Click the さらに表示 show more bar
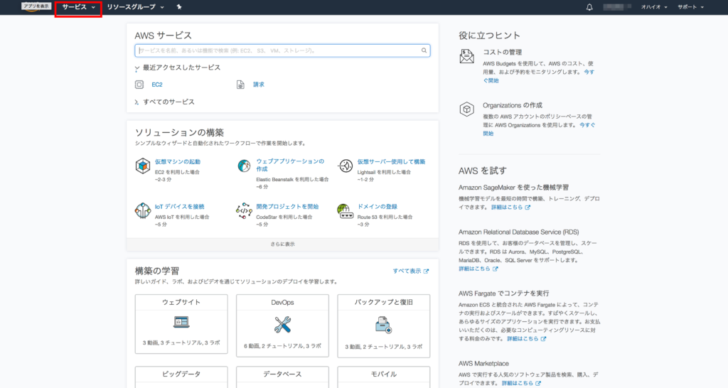728x388 pixels. coord(282,244)
